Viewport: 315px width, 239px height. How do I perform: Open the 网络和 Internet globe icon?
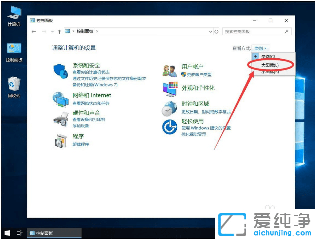coord(60,99)
